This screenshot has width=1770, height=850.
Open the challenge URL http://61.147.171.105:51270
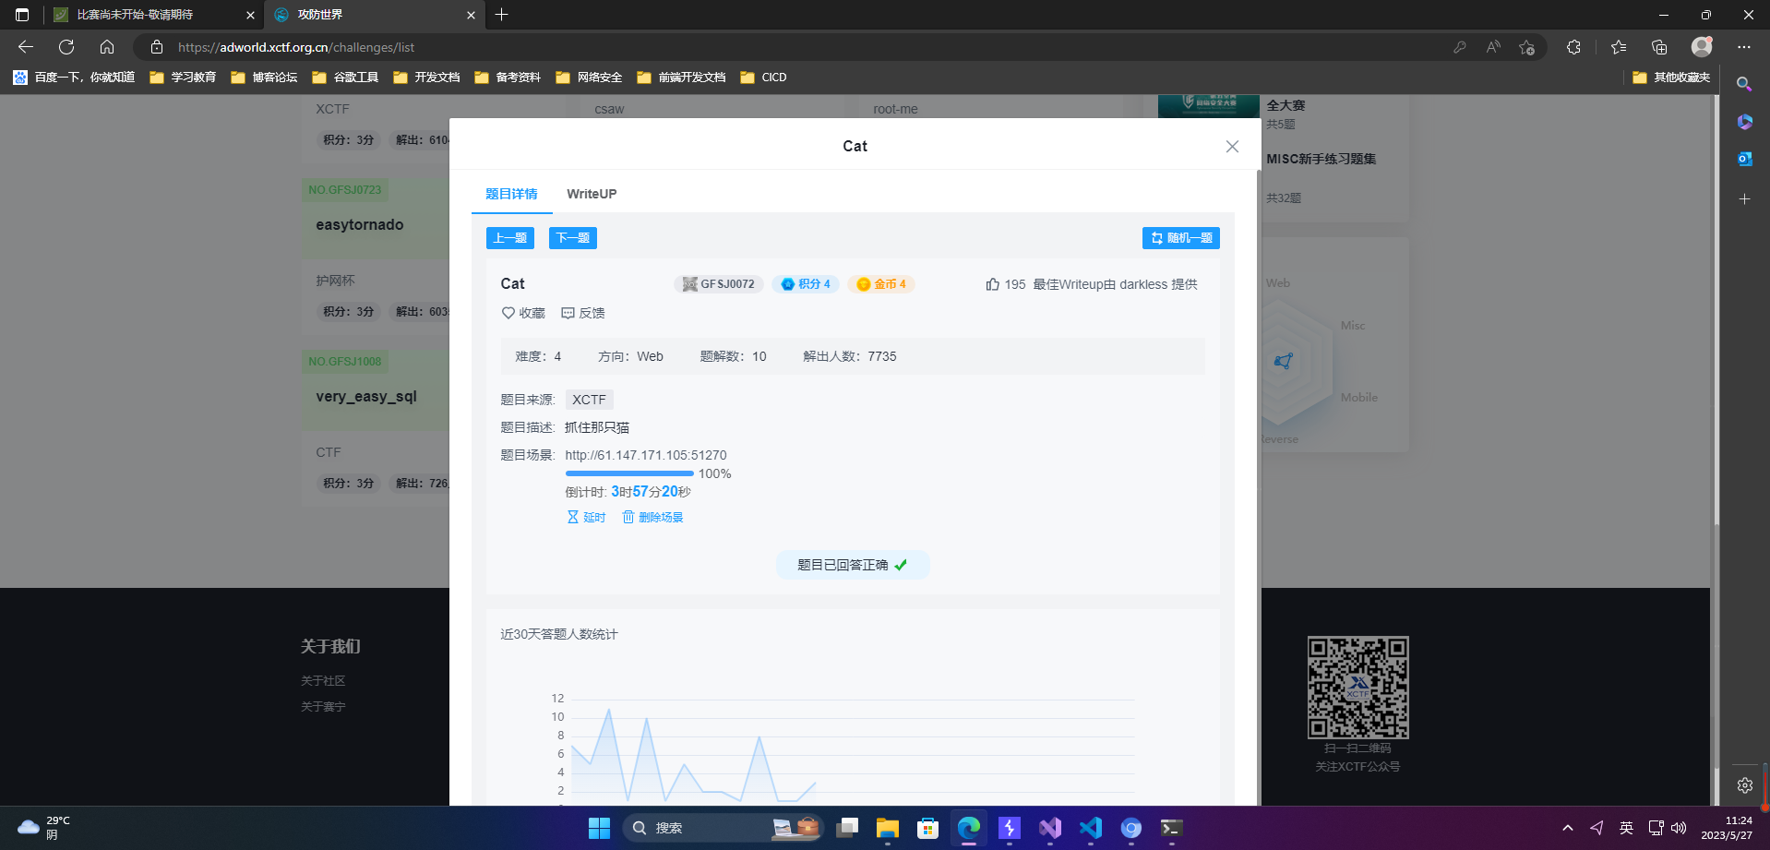(646, 455)
